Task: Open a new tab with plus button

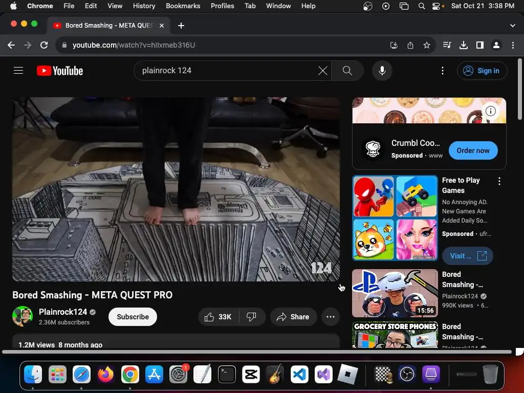Action: [181, 26]
